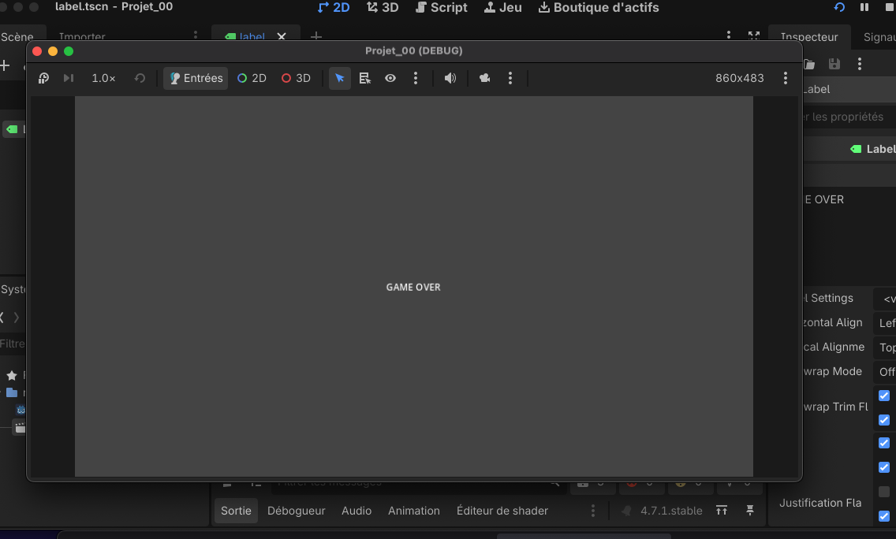Add a new scene tab with the plus icon
The image size is (896, 539).
click(x=316, y=36)
